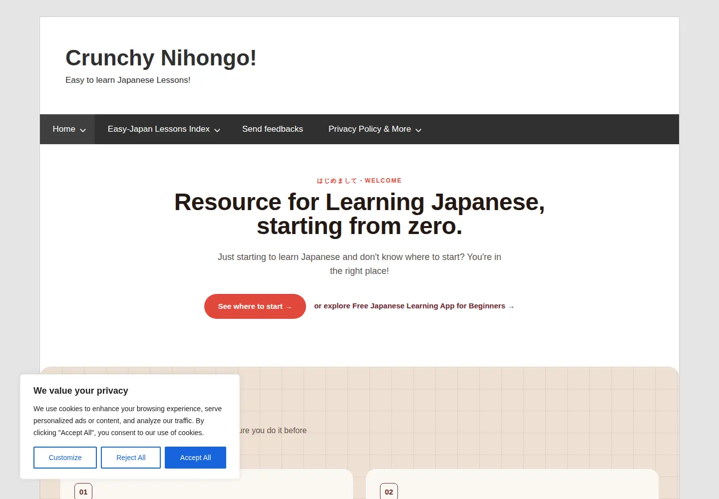The height and width of the screenshot is (499, 719).
Task: Click the Resource for Learning Japanese heading
Action: (x=359, y=214)
